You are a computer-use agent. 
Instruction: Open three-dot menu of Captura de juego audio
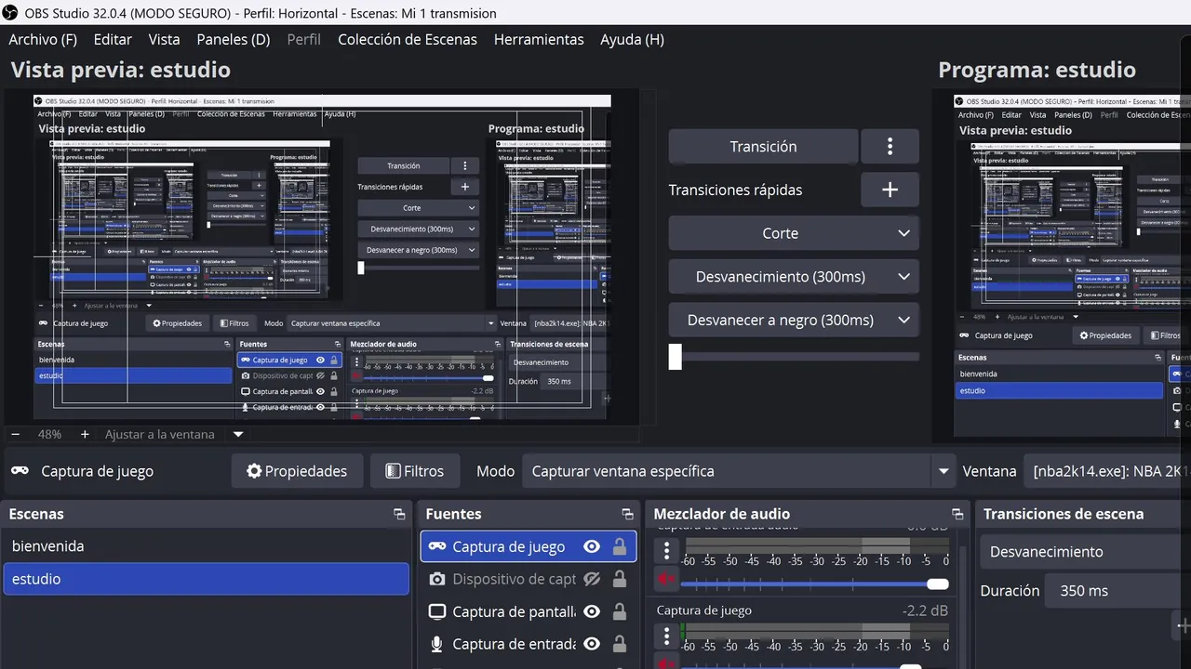666,636
